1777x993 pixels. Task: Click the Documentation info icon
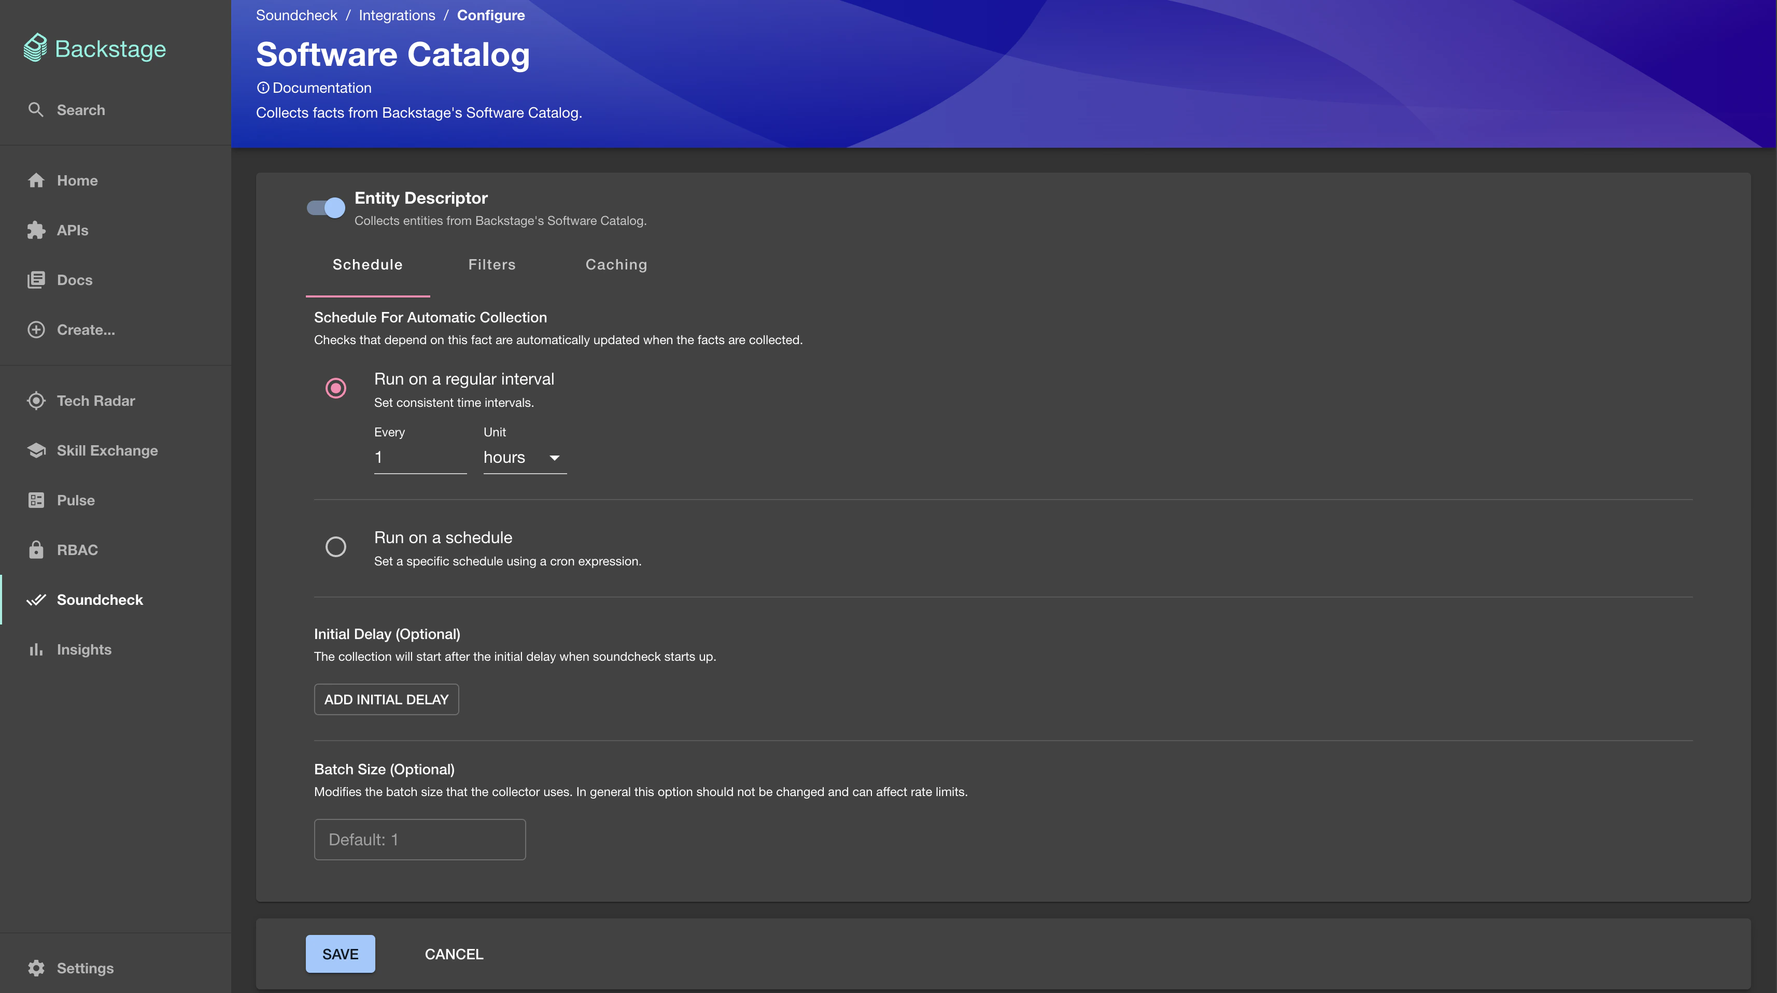click(x=263, y=88)
